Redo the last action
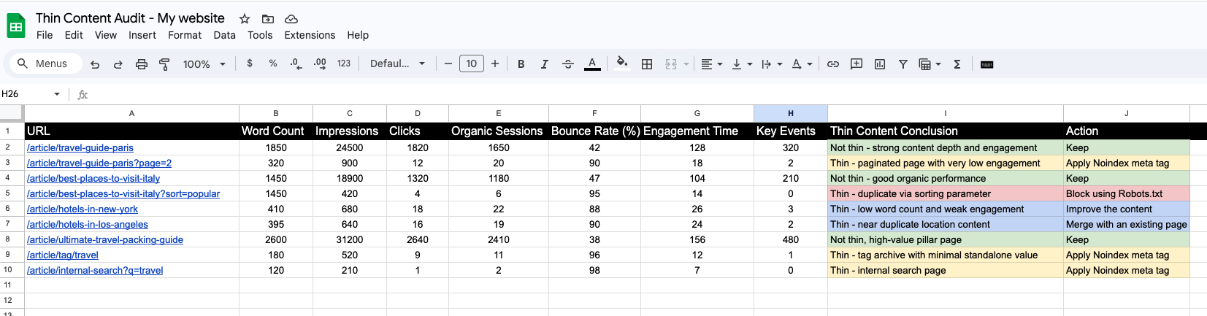 pos(118,64)
